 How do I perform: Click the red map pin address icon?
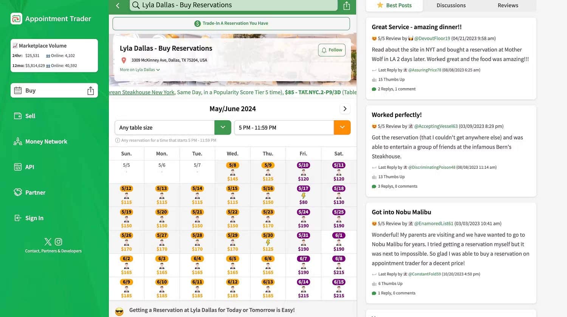[124, 60]
